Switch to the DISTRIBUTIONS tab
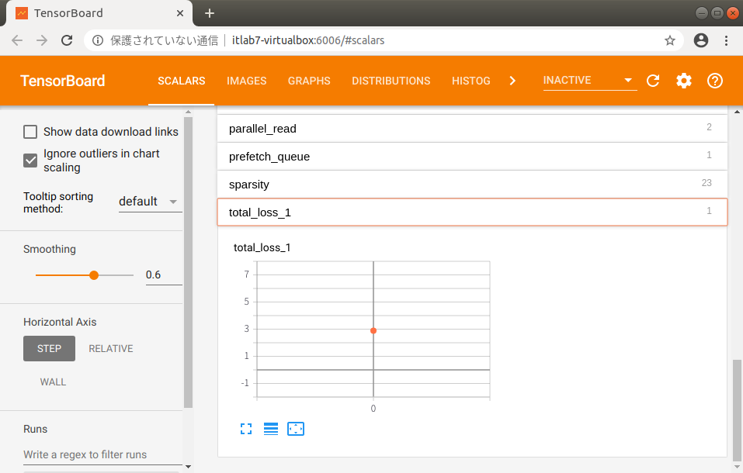743x473 pixels. click(x=391, y=81)
